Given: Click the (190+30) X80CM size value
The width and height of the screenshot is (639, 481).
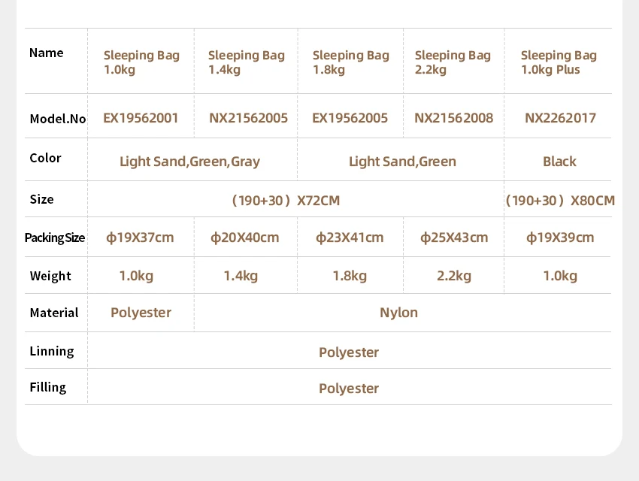Looking at the screenshot, I should [560, 201].
